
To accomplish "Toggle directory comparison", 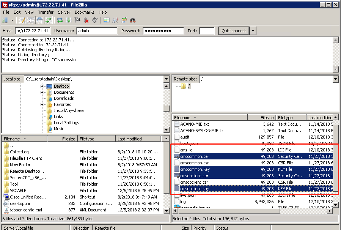I will coord(115,20).
